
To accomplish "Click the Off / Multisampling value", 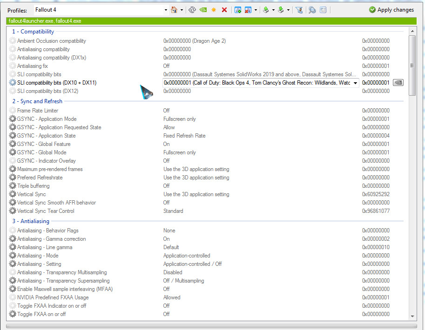I will 183,281.
